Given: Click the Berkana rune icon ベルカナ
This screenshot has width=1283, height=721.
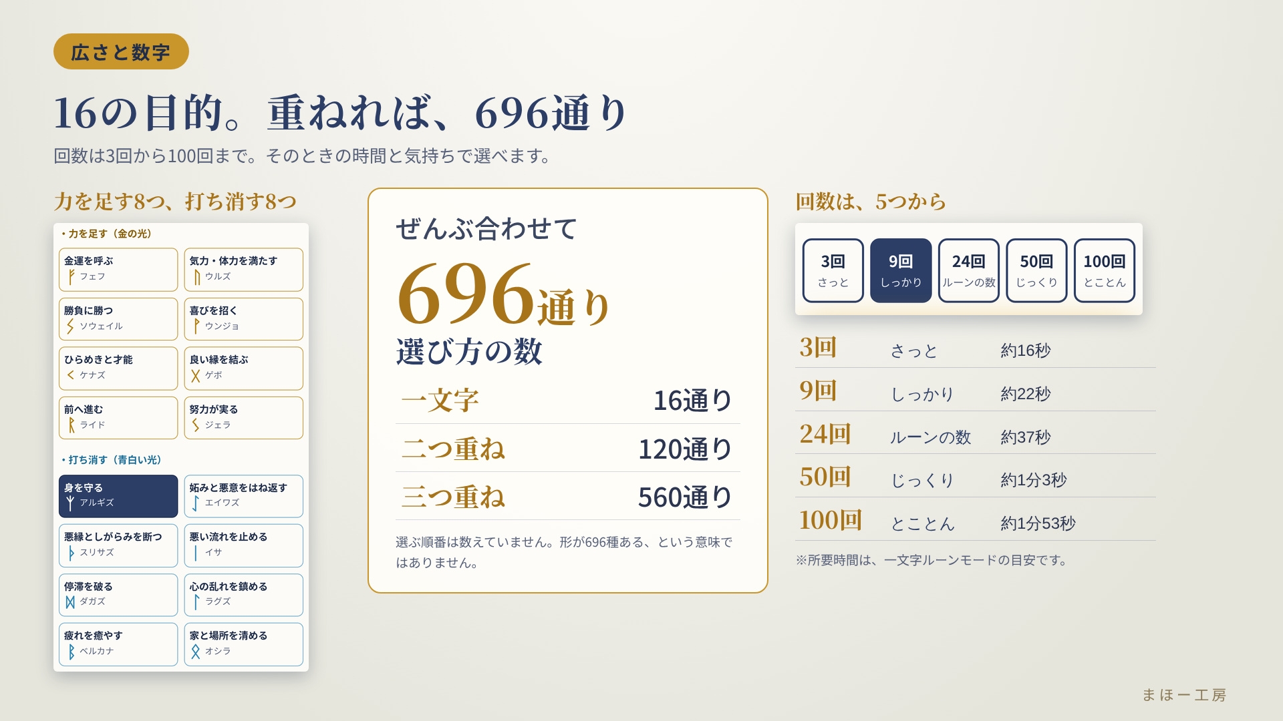Looking at the screenshot, I should pyautogui.click(x=70, y=652).
